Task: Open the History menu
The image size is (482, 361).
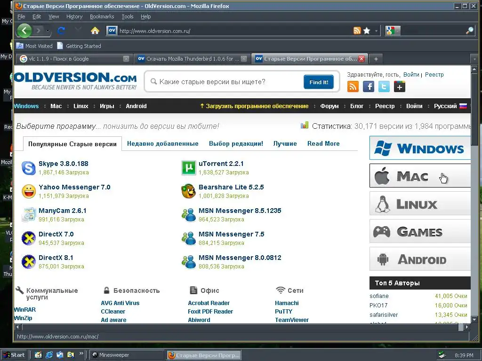Action: (x=74, y=16)
